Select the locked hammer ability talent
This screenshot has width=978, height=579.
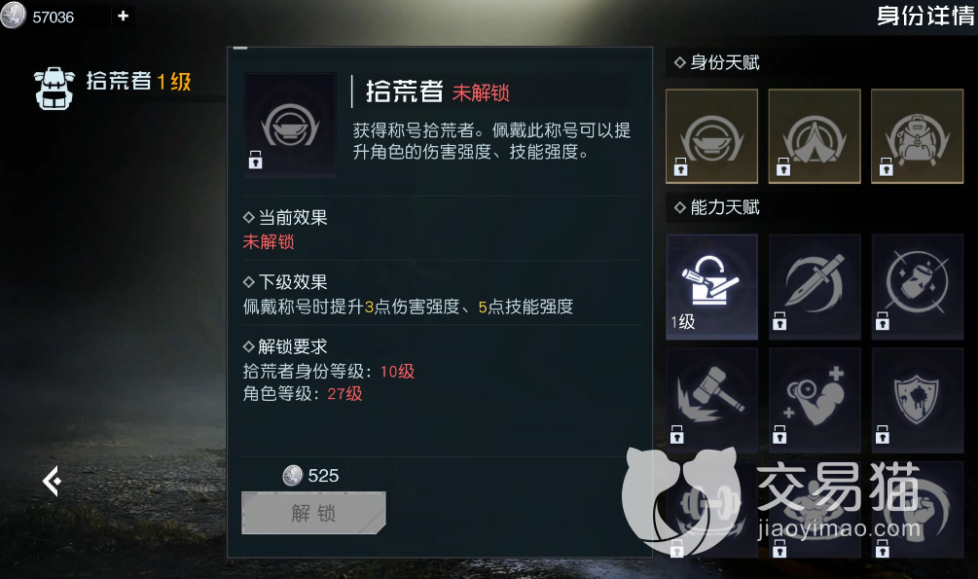tap(711, 400)
